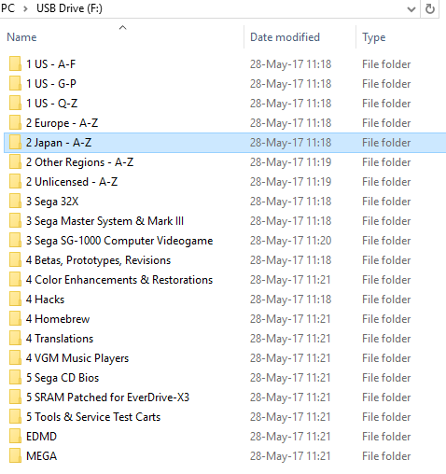The height and width of the screenshot is (474, 446).
Task: Click the Type column header
Action: [x=374, y=37]
